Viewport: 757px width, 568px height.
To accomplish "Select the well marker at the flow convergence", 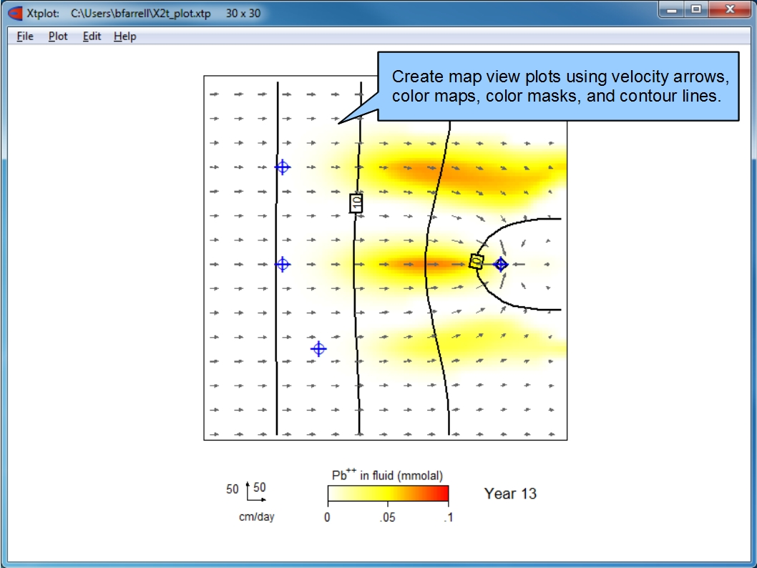I will 501,264.
